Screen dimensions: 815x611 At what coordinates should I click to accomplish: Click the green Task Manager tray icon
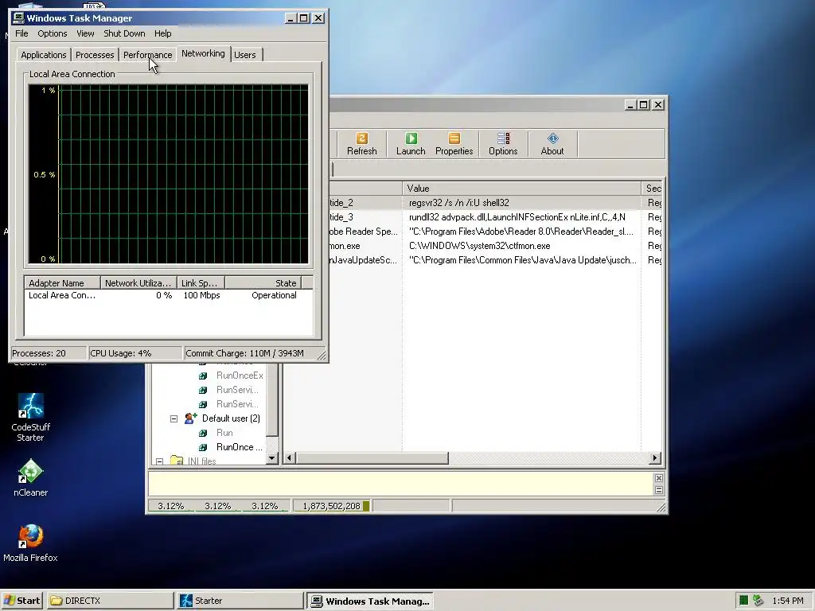click(x=744, y=601)
